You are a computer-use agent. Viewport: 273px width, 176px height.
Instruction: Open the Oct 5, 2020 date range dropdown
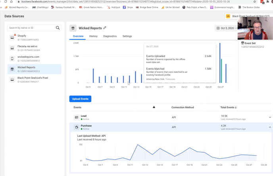pos(226,28)
